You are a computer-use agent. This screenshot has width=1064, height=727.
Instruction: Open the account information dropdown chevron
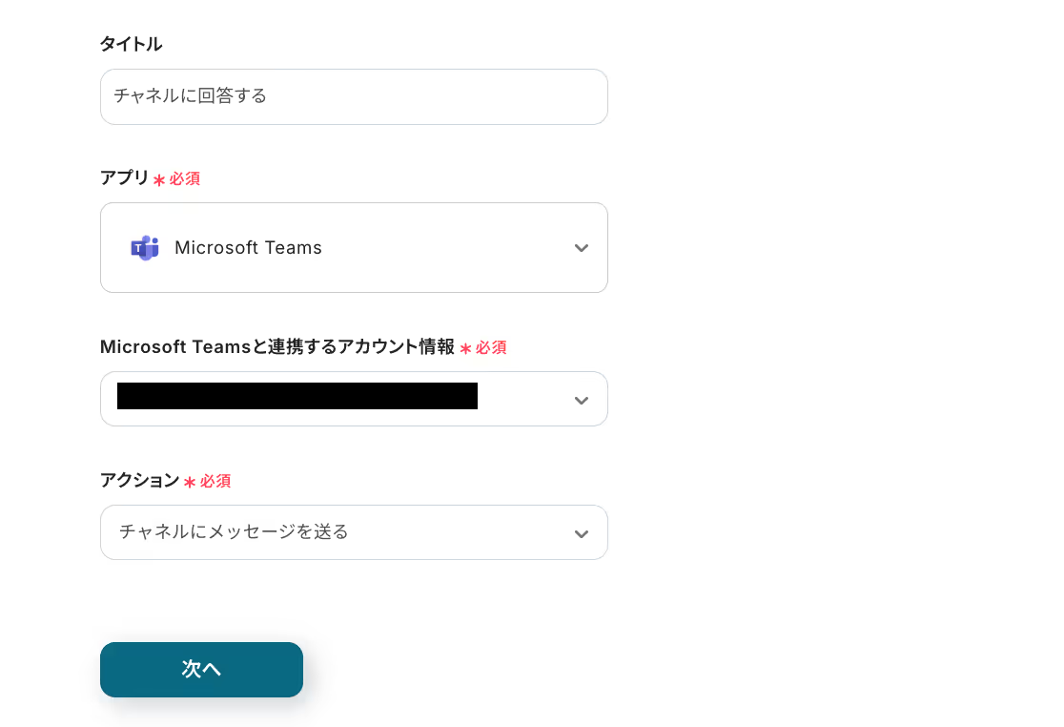coord(582,400)
